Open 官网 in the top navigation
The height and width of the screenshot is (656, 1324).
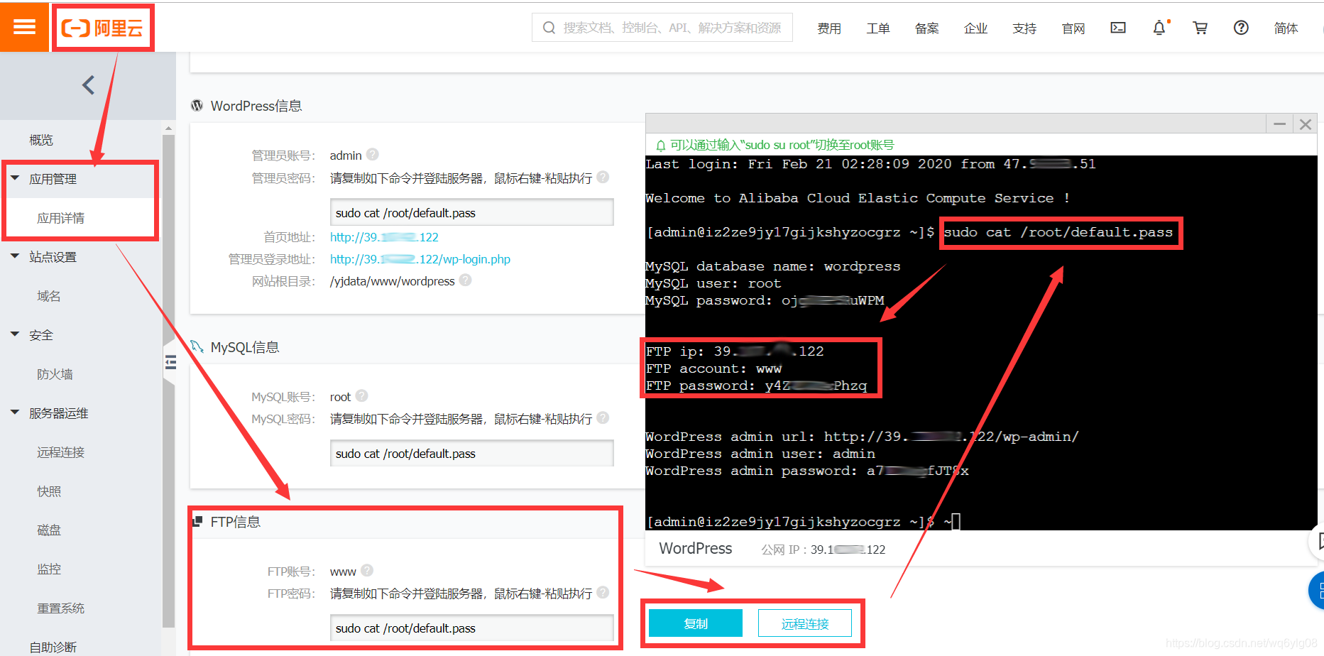point(1073,28)
